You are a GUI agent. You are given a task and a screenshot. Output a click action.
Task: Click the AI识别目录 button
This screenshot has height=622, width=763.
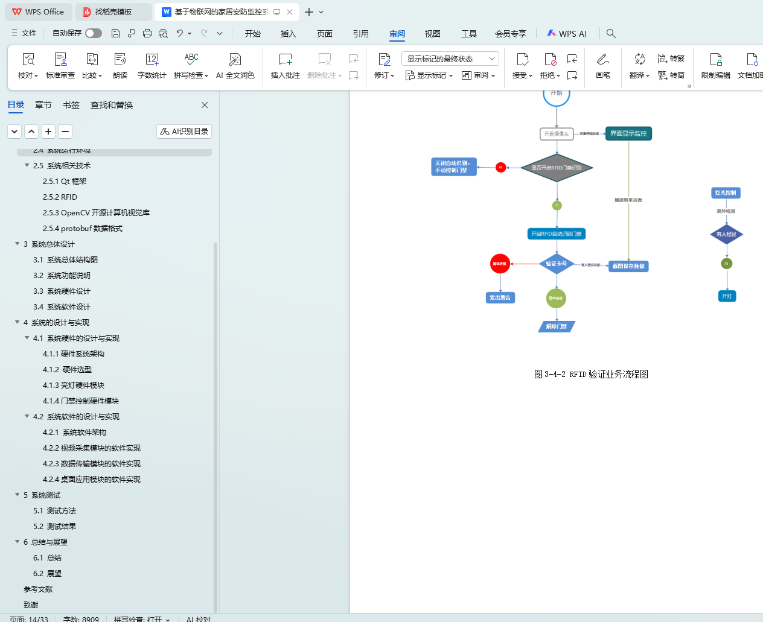[184, 131]
